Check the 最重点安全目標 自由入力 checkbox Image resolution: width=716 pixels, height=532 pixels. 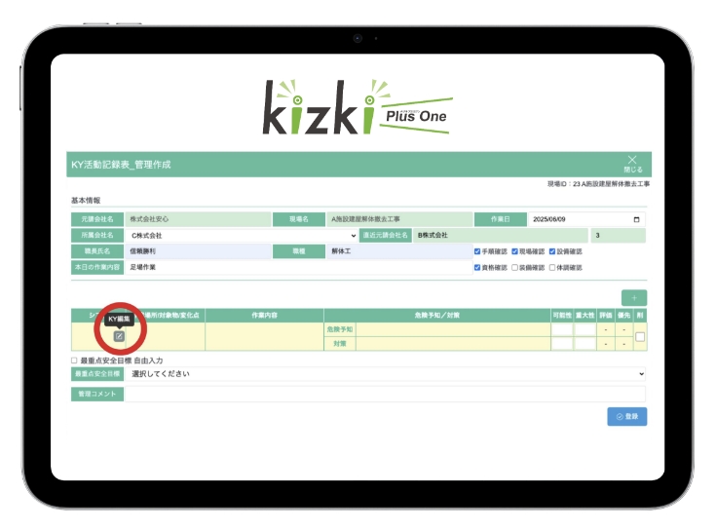(75, 360)
